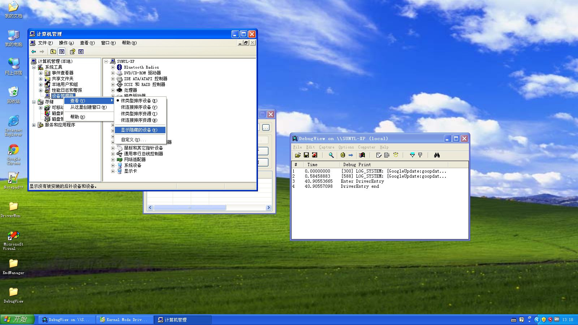Switch to DebugView taskbar button
Image resolution: width=578 pixels, height=325 pixels.
point(67,320)
